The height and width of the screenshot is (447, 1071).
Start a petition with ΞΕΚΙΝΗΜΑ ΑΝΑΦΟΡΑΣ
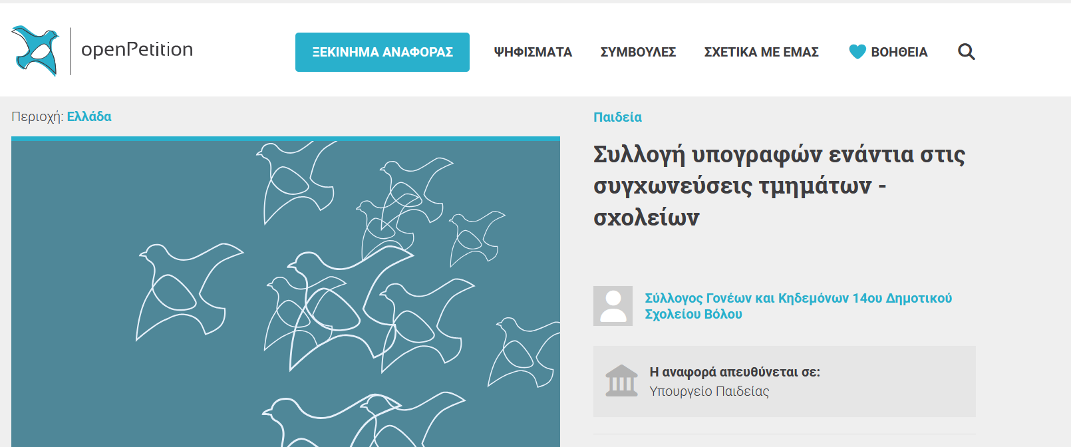(382, 52)
